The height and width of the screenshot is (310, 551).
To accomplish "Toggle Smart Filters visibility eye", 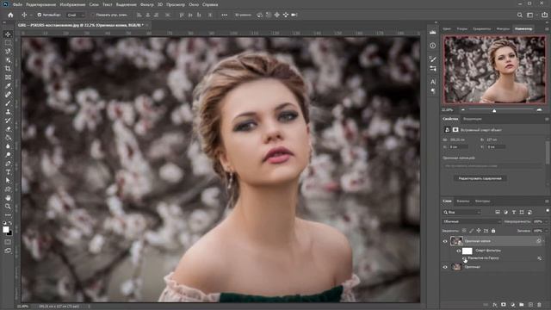I will coord(459,251).
